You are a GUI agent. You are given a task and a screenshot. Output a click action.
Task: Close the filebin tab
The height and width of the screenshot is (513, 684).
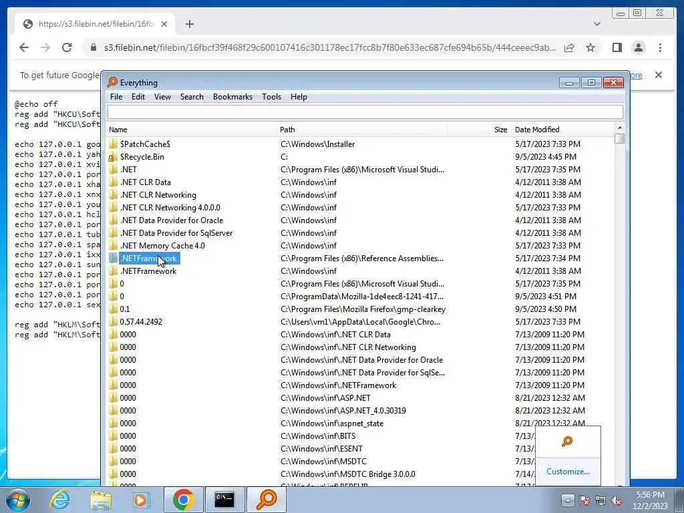tap(164, 24)
